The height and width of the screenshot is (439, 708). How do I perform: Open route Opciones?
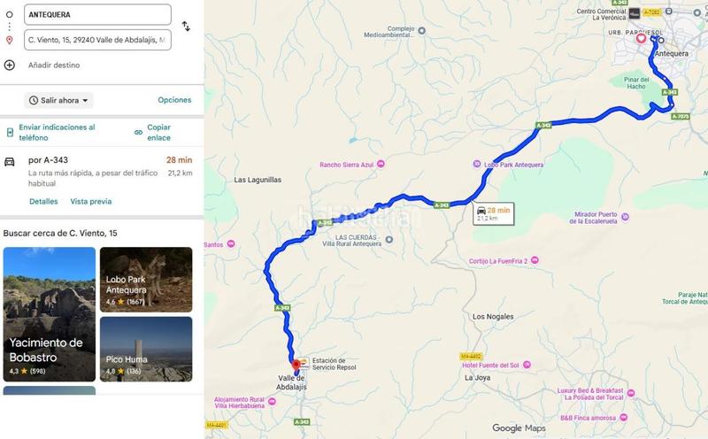[174, 100]
